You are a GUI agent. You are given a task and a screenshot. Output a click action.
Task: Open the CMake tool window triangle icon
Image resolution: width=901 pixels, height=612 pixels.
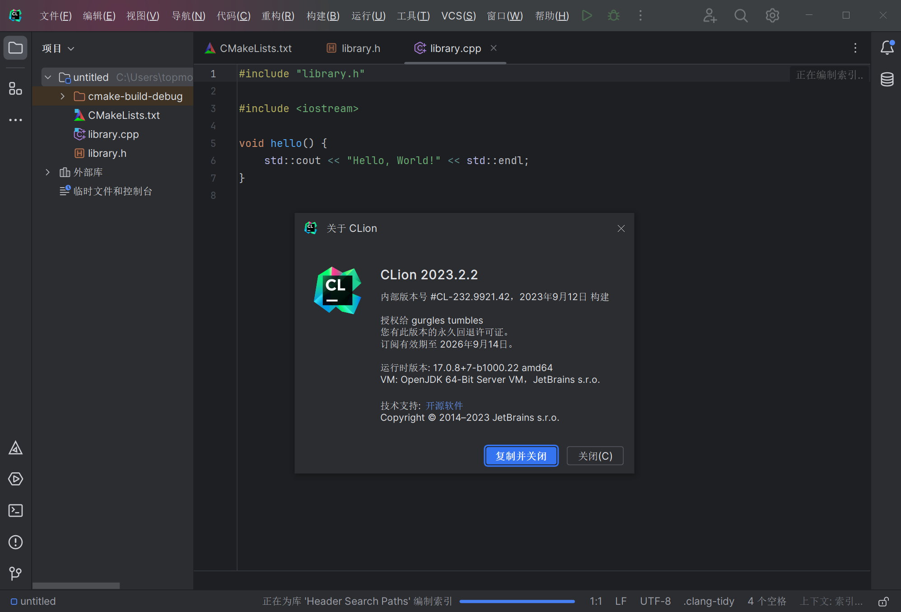[15, 448]
